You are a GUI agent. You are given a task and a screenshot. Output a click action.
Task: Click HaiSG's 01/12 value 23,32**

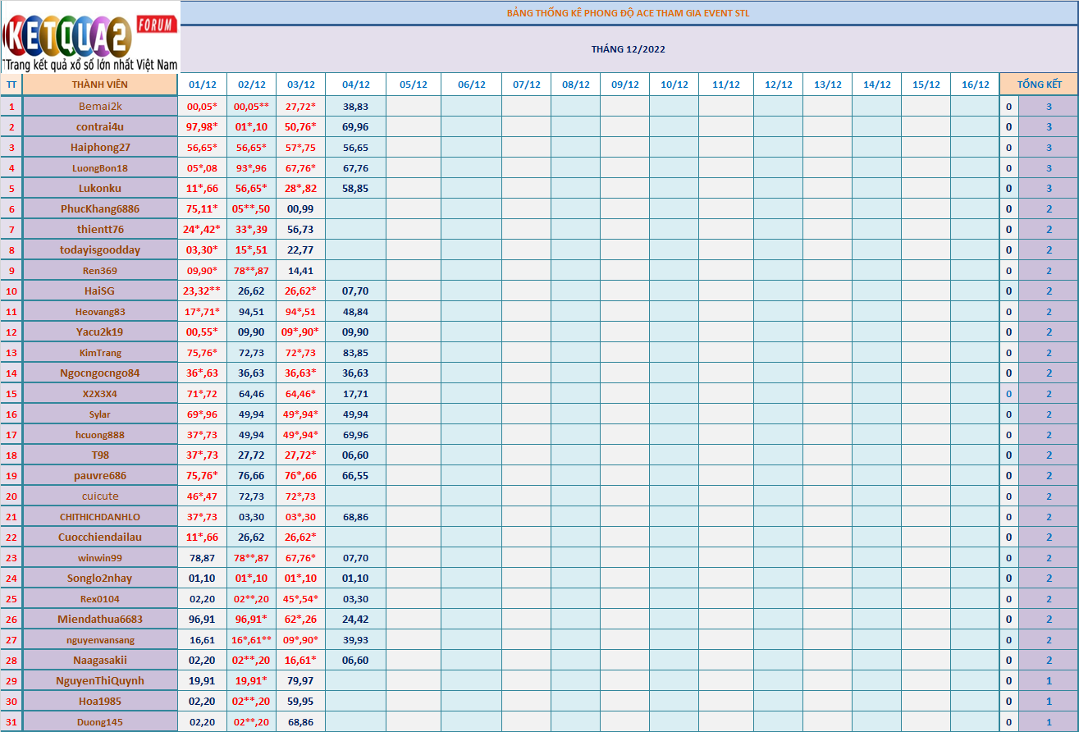pyautogui.click(x=202, y=291)
